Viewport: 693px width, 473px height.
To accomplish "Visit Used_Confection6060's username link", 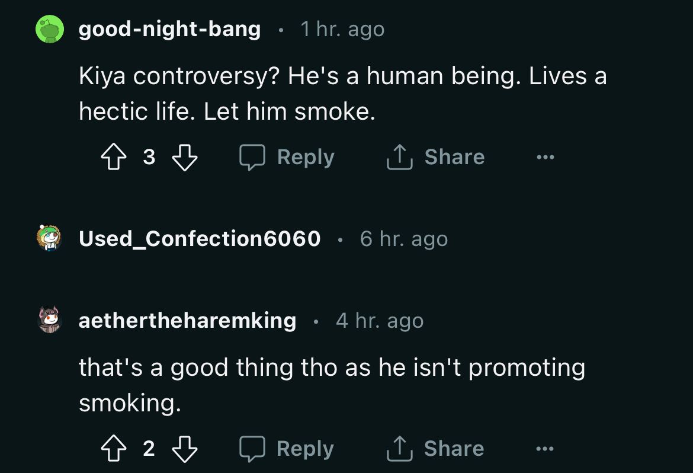I will [x=200, y=239].
